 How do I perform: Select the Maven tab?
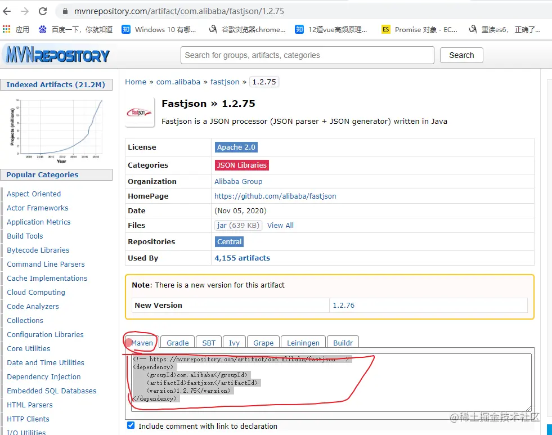[142, 343]
